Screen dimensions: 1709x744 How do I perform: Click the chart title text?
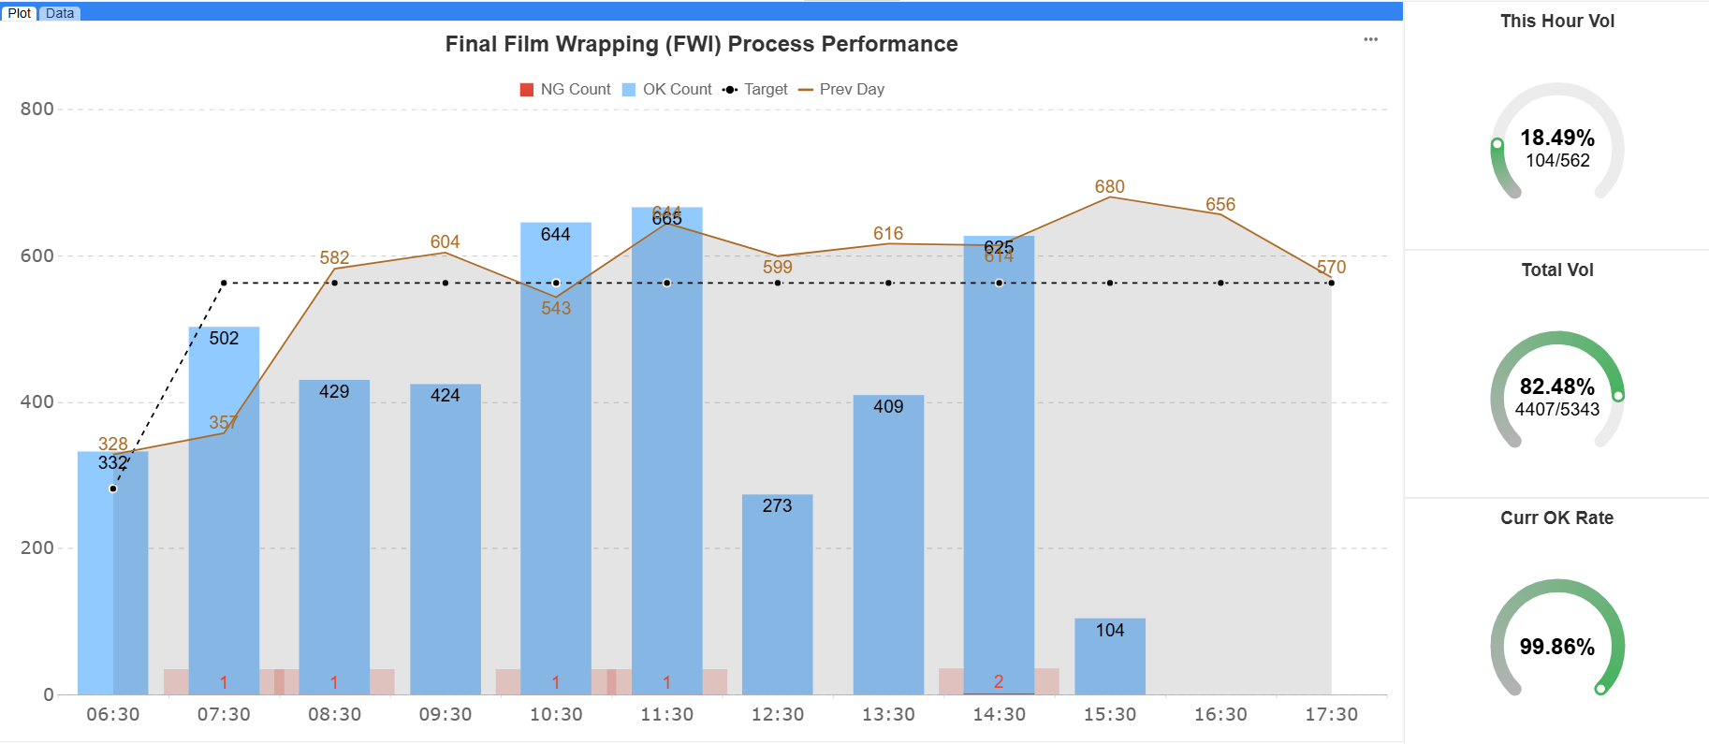(701, 44)
